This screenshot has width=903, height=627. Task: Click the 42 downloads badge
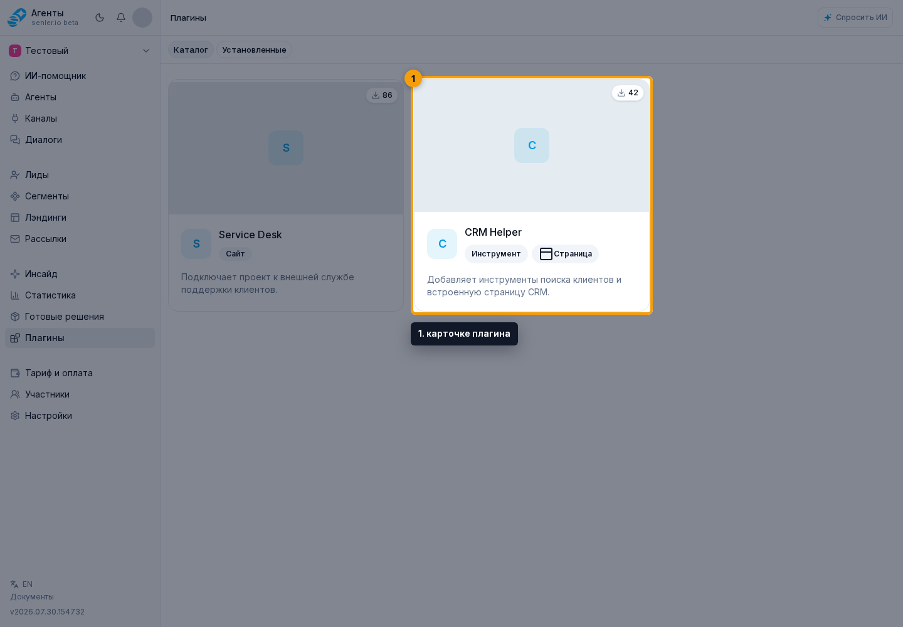coord(628,93)
